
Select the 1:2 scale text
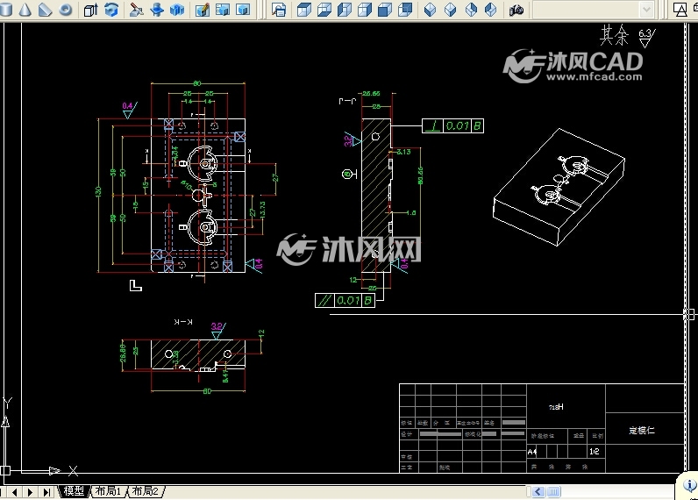point(595,452)
